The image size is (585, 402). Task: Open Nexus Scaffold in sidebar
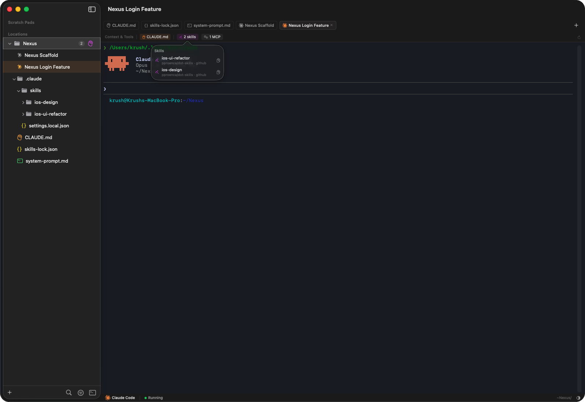pyautogui.click(x=52, y=55)
